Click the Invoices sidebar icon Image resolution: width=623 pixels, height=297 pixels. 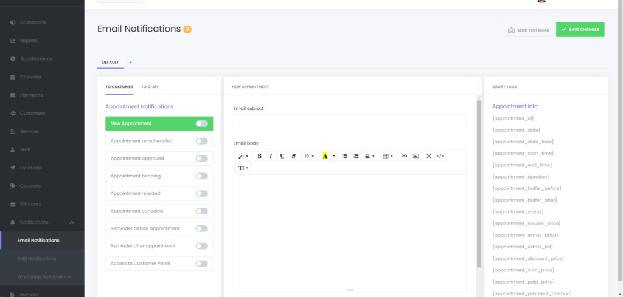click(13, 295)
